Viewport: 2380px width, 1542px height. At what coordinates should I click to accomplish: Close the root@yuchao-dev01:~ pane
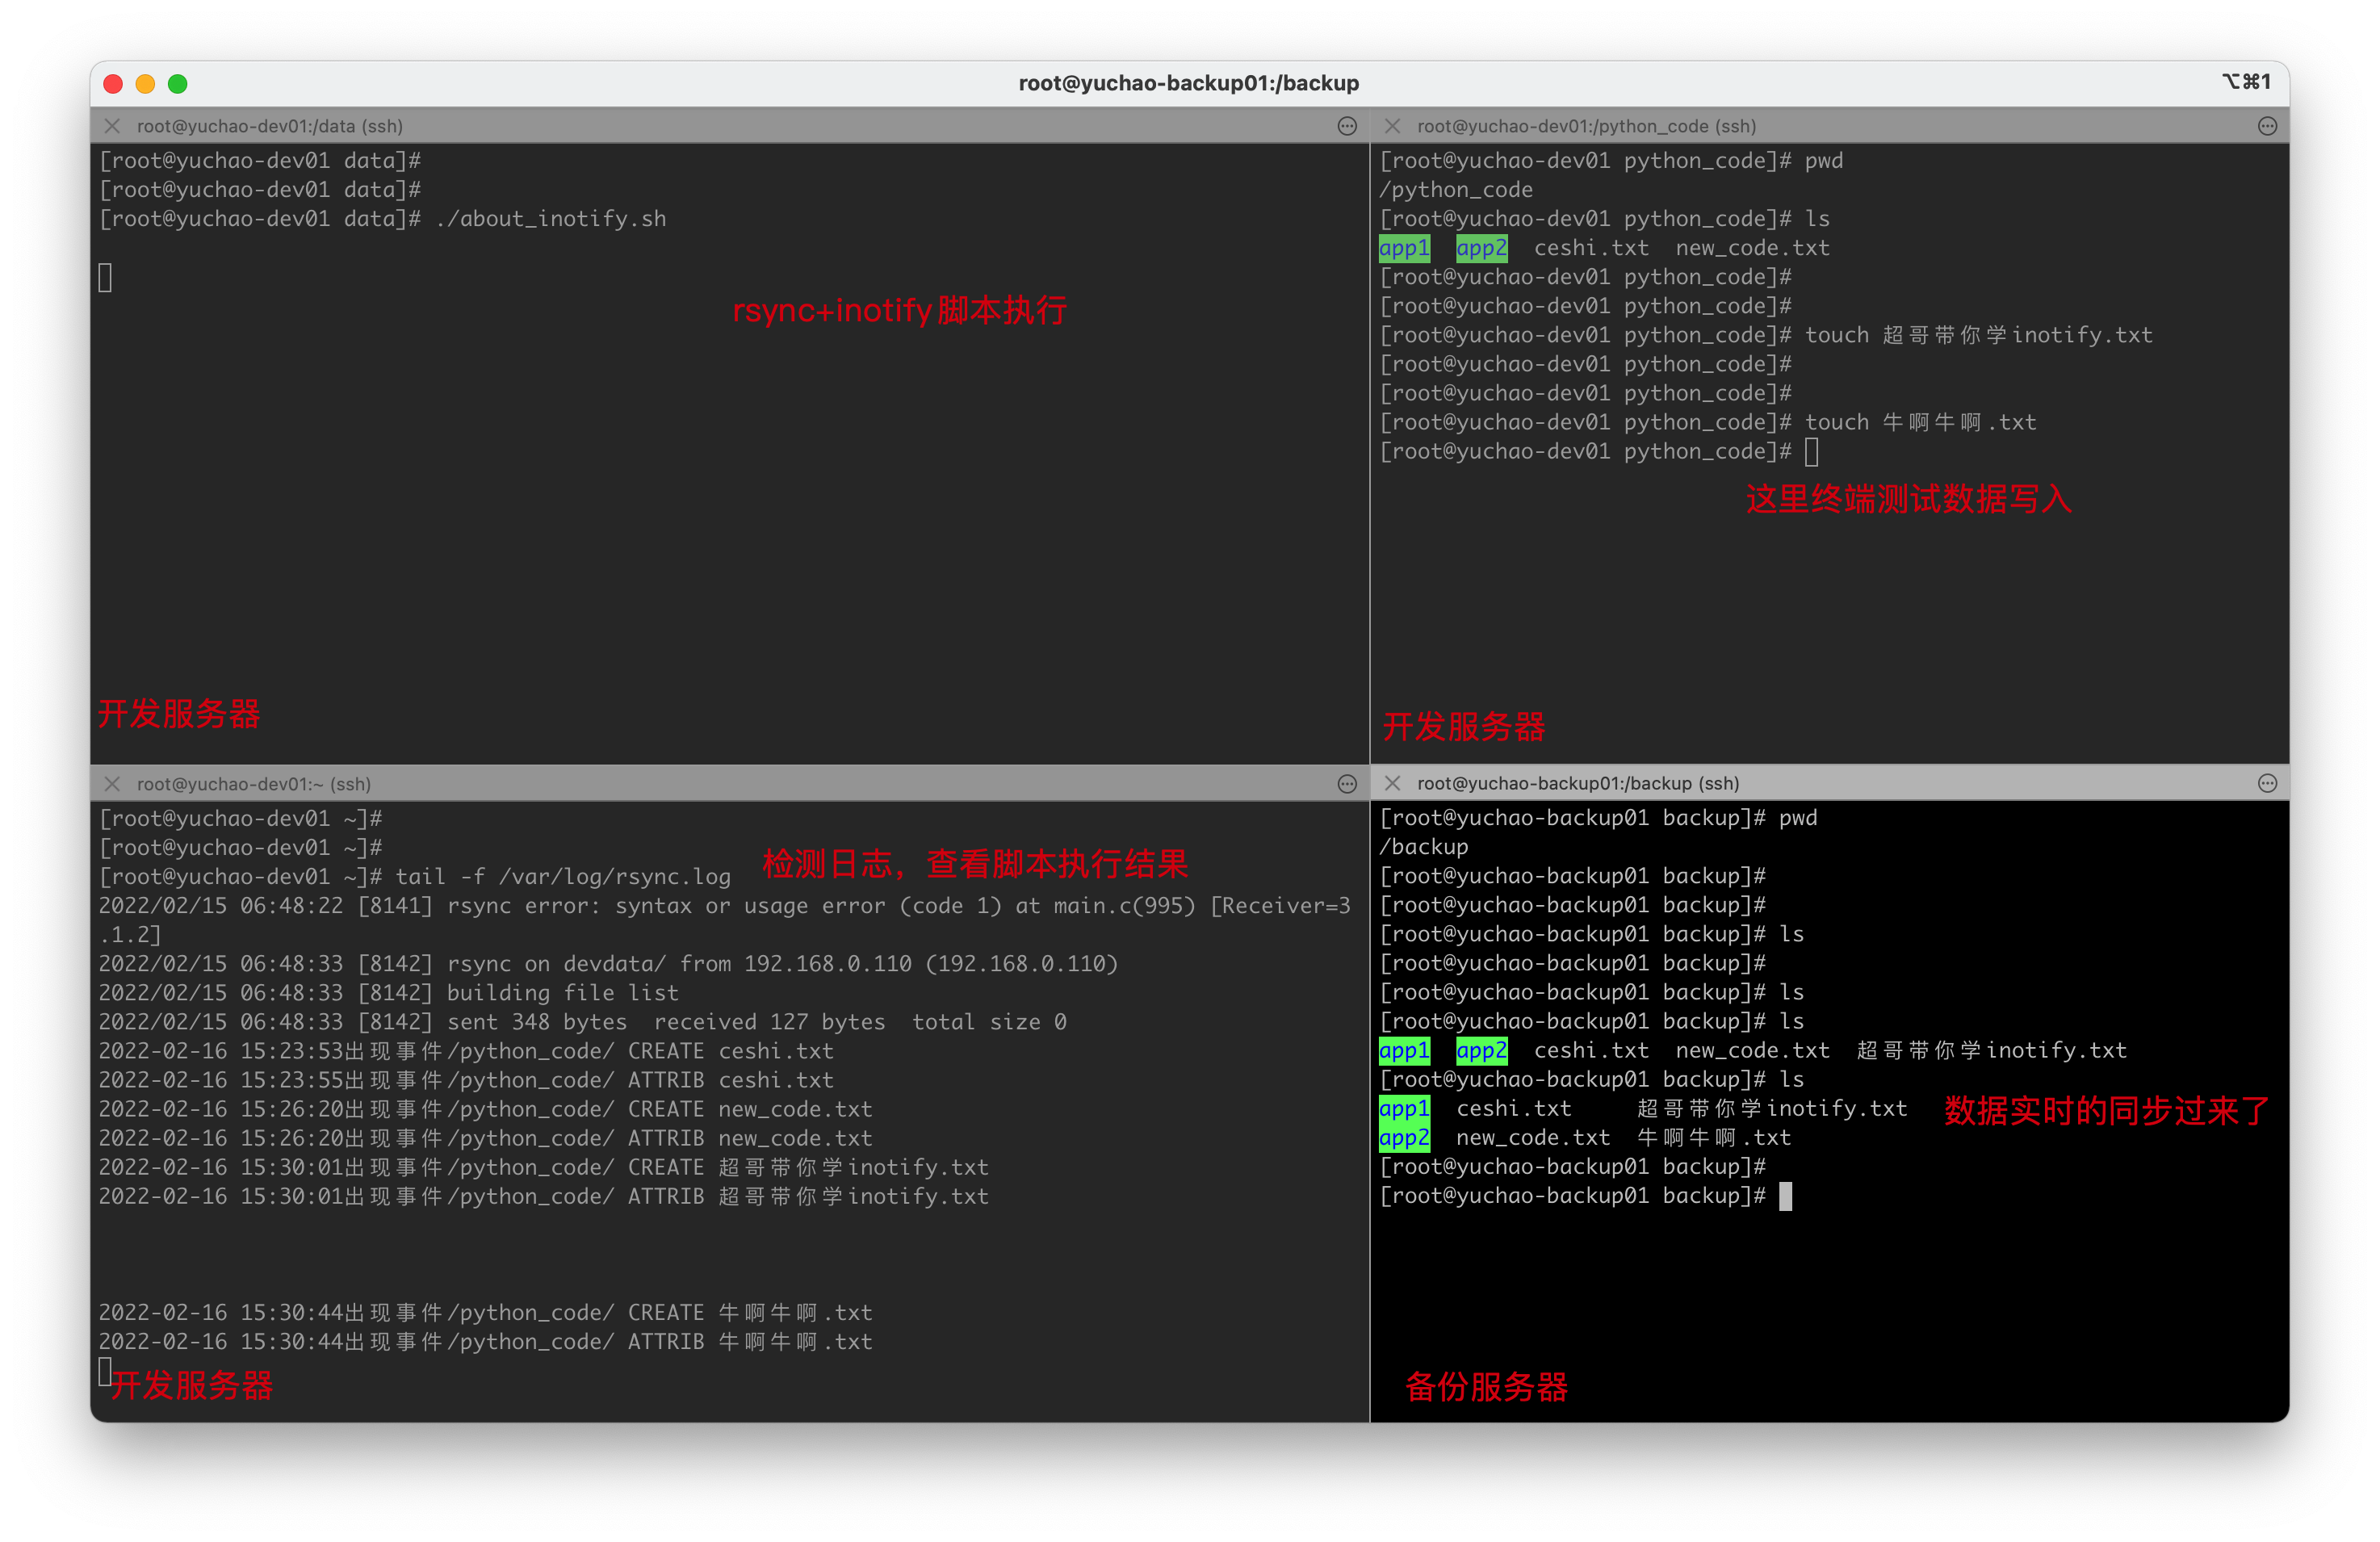pyautogui.click(x=112, y=784)
